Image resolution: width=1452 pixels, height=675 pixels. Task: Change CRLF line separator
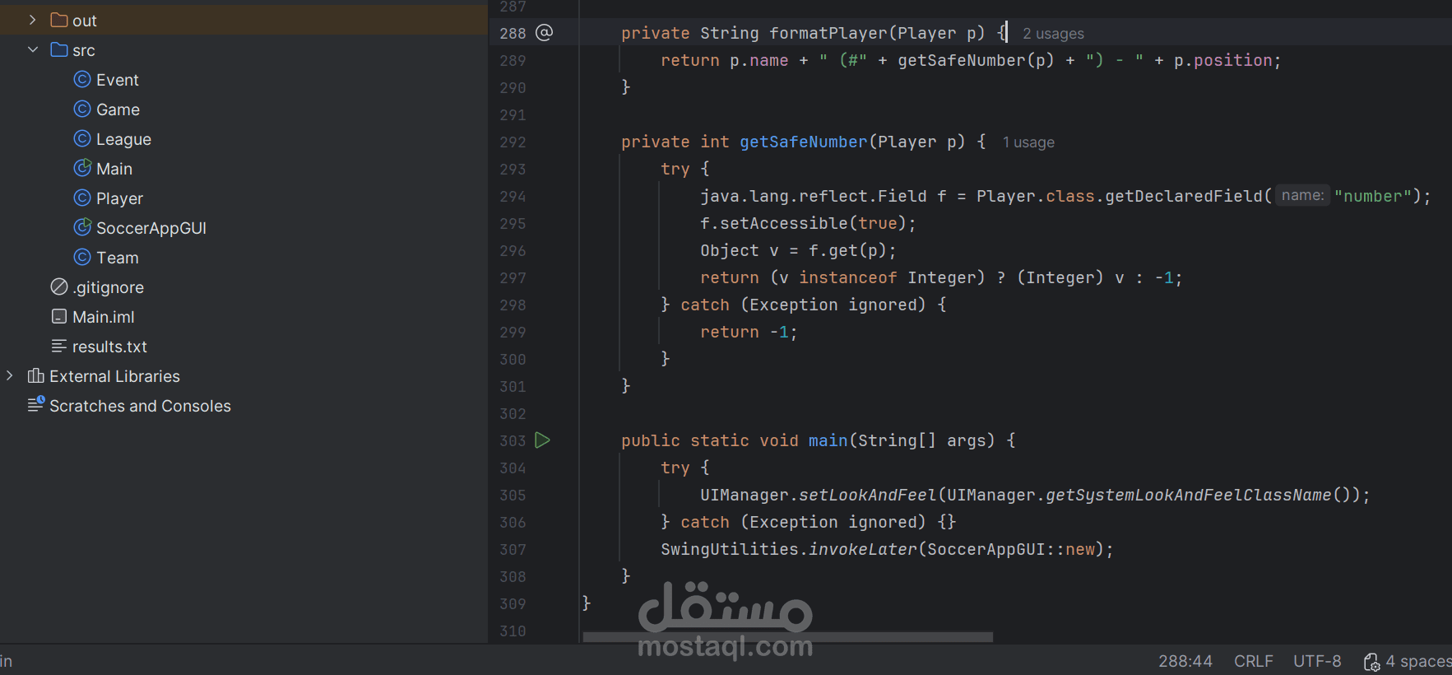click(x=1253, y=661)
